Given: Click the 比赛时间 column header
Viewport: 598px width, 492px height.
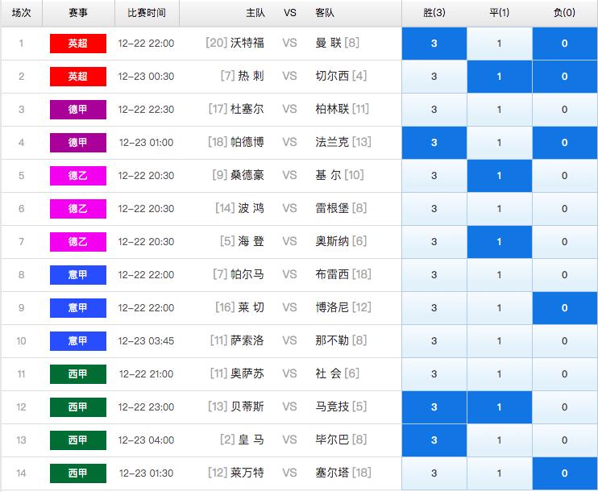Looking at the screenshot, I should (147, 13).
